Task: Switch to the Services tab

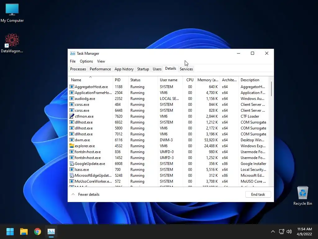Action: tap(186, 69)
